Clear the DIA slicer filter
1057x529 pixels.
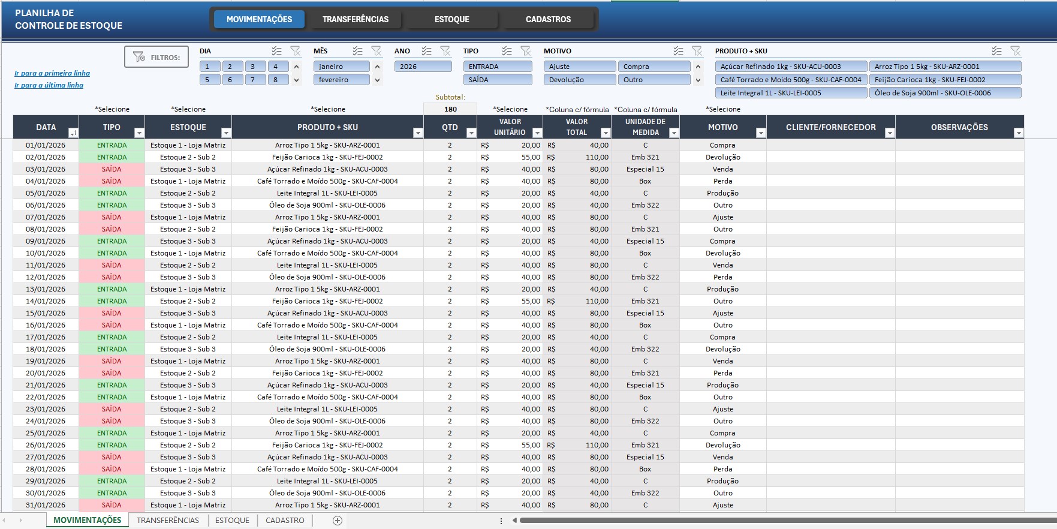point(295,51)
